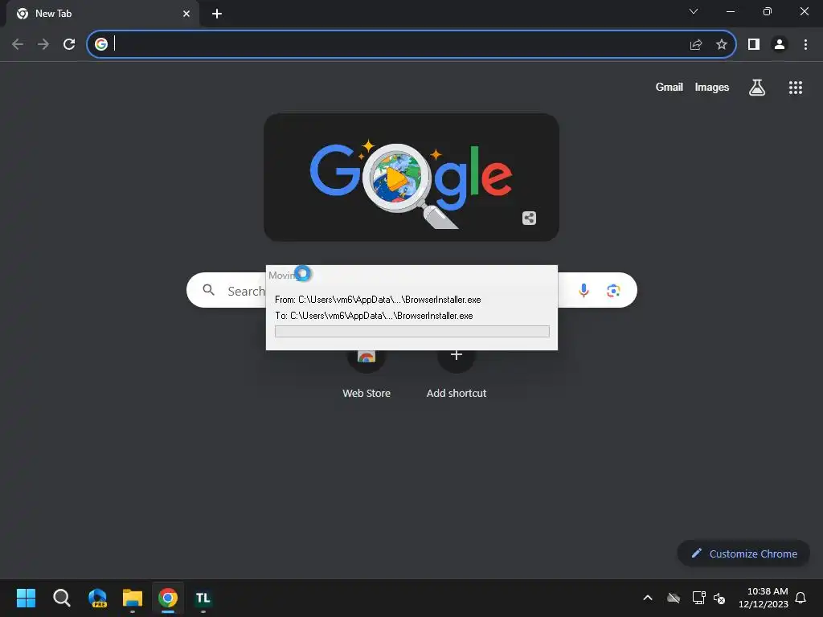823x617 pixels.
Task: Start voice search with microphone
Action: click(583, 290)
